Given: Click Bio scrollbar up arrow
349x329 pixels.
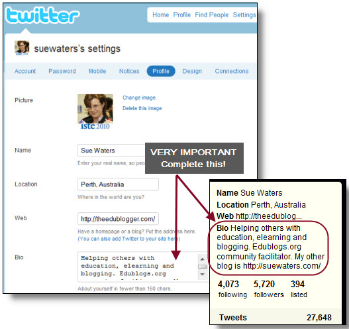Looking at the screenshot, I should (x=203, y=259).
